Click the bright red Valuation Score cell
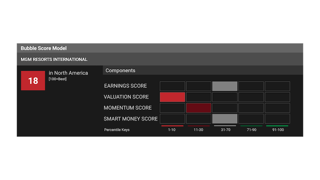 coord(172,97)
